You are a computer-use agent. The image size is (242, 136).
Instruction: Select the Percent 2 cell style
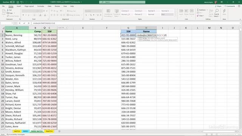coord(140,14)
